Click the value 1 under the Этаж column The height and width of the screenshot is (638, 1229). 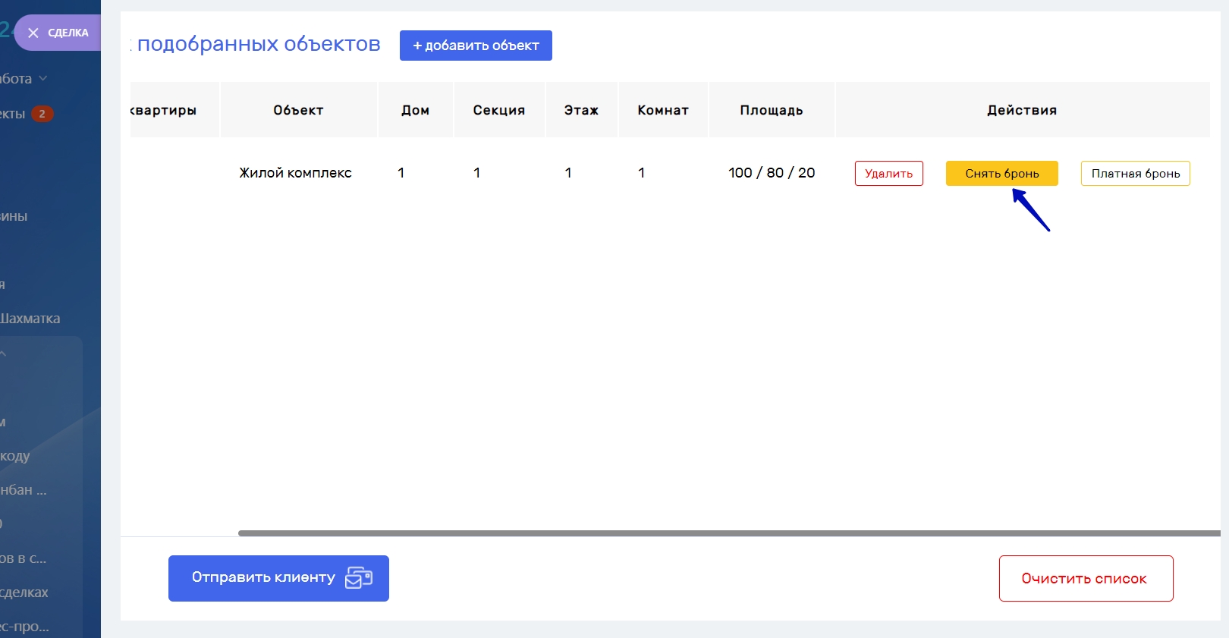point(568,173)
